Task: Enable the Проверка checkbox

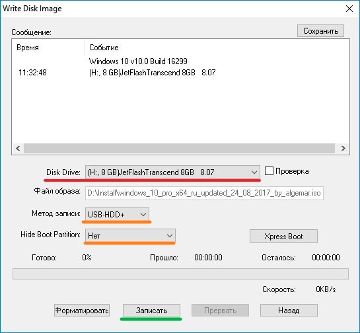Action: click(269, 171)
